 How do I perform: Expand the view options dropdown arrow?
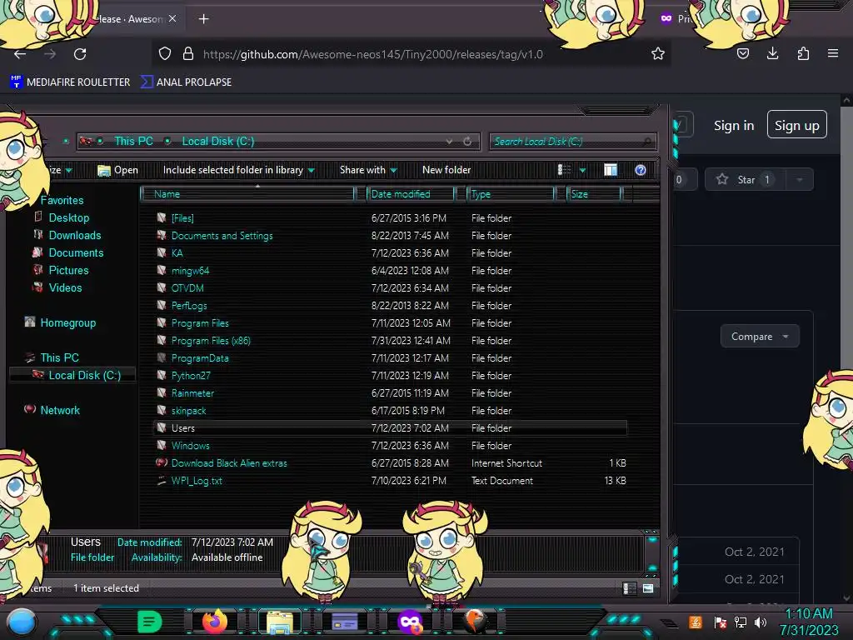(582, 170)
